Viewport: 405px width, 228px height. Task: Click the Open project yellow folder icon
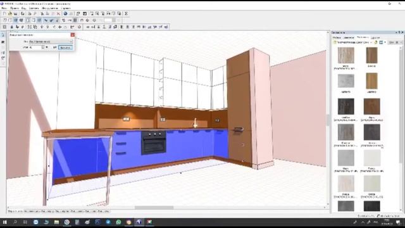(10, 14)
